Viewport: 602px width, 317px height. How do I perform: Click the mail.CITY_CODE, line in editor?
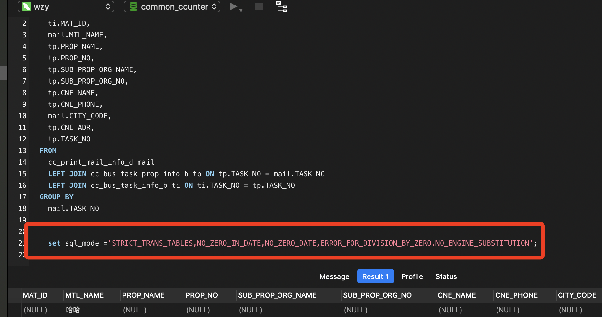coord(79,116)
